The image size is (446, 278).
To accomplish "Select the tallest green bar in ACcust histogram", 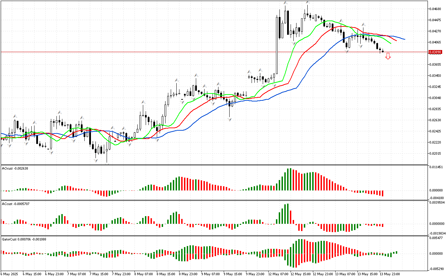I will tap(288, 214).
